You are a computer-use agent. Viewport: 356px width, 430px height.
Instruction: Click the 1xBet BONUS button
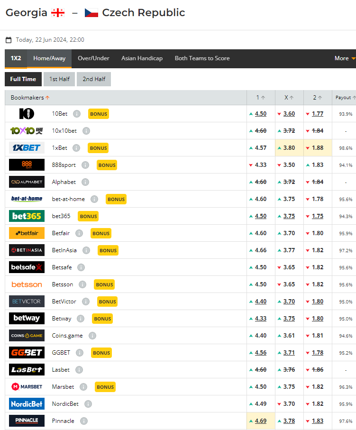[98, 148]
